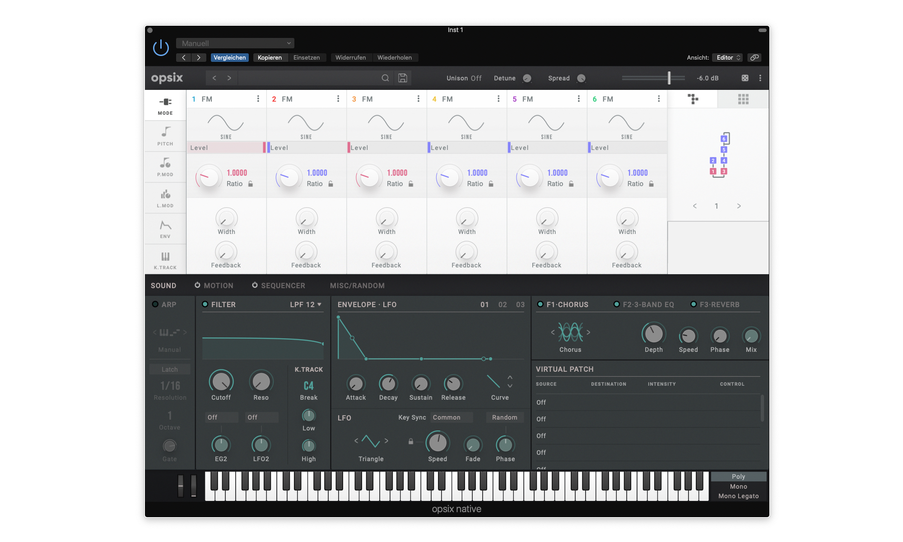Toggle the ARP on
The image size is (903, 542).
[x=154, y=304]
